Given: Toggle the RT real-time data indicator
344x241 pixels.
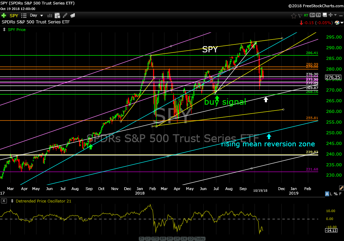Looking at the screenshot, I should [305, 15].
